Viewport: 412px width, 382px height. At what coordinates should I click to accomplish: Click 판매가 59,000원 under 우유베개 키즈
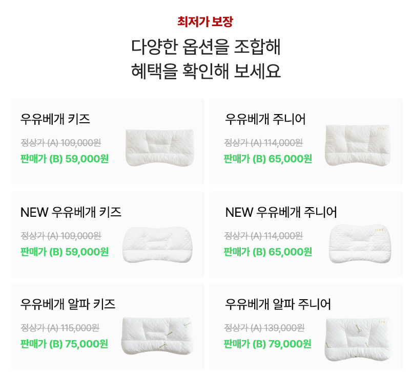click(65, 159)
